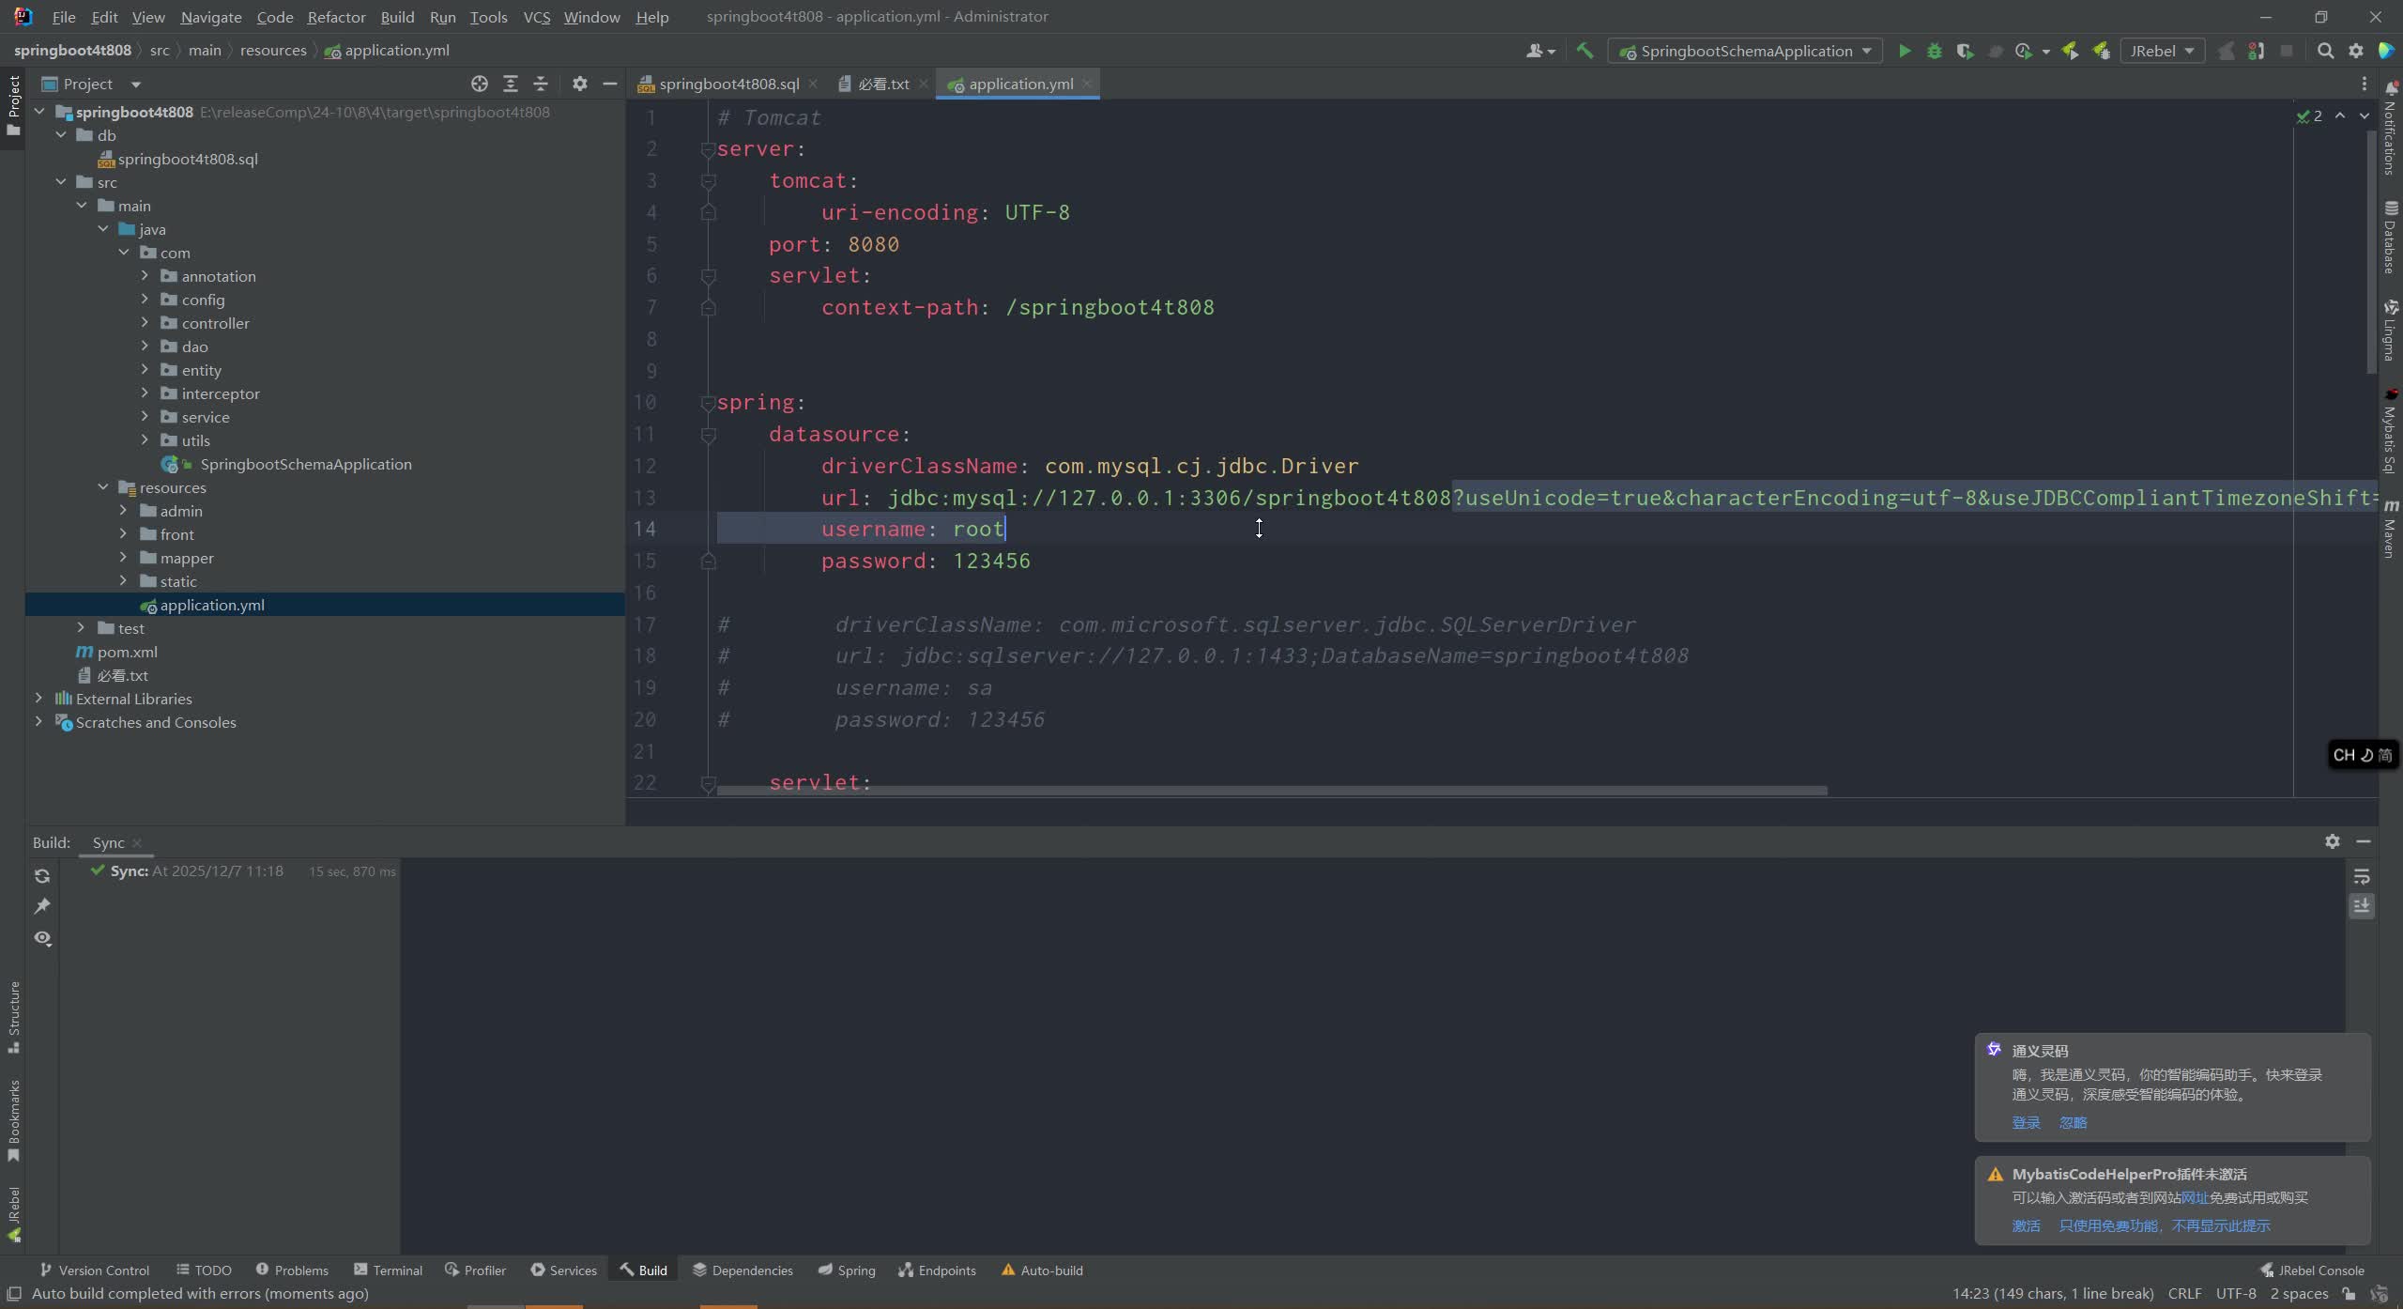The height and width of the screenshot is (1309, 2403).
Task: Pin the Build output panel
Action: (42, 904)
